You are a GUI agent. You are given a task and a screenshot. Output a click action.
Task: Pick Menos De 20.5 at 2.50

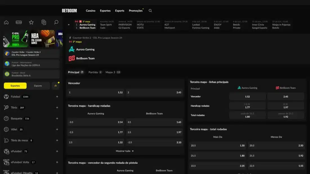click(x=276, y=146)
